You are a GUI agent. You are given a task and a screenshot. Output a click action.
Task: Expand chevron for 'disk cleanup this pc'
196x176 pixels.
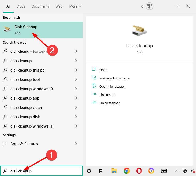coord(76,70)
